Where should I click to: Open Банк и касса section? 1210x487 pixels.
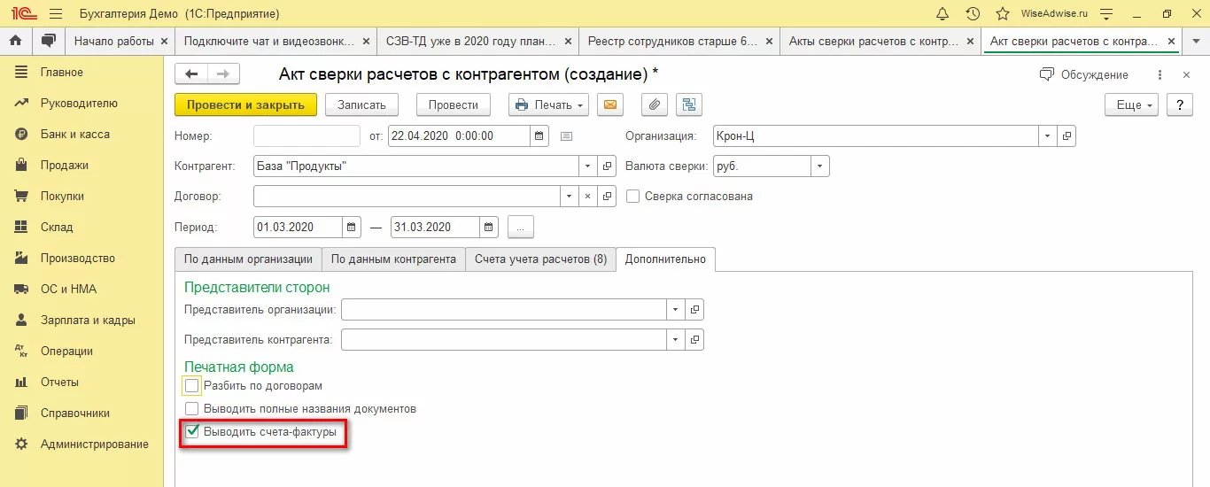pyautogui.click(x=75, y=134)
